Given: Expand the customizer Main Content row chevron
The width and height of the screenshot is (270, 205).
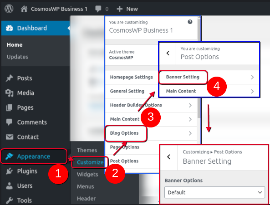Looking at the screenshot, I should (x=190, y=119).
